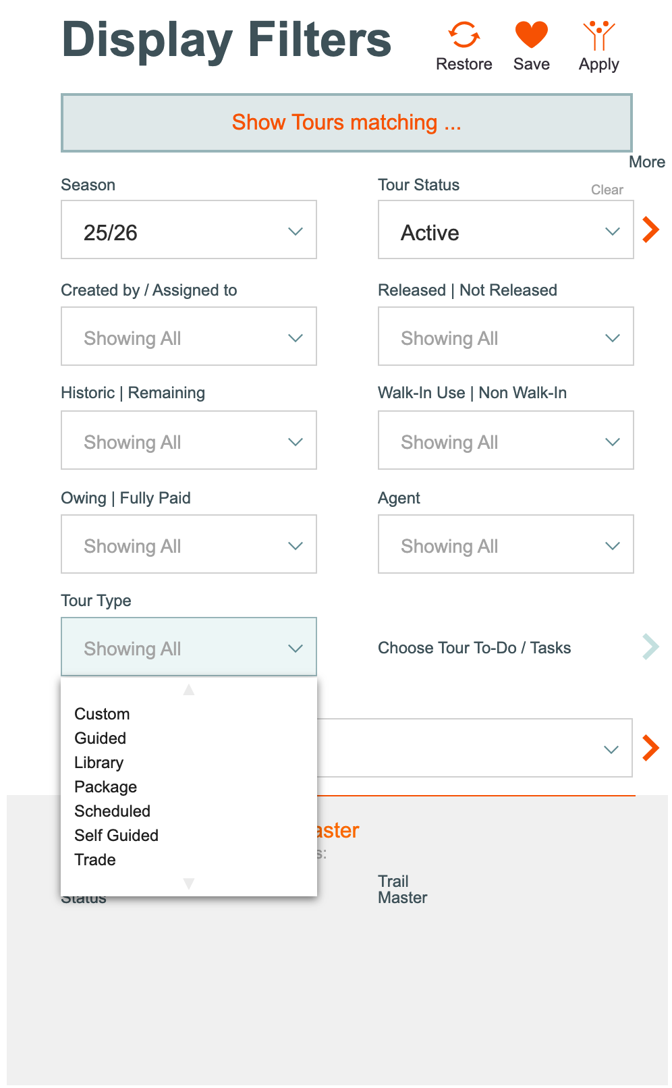Screen dimensions: 672x1088
Task: Choose Self Guided tour type
Action: pos(116,836)
